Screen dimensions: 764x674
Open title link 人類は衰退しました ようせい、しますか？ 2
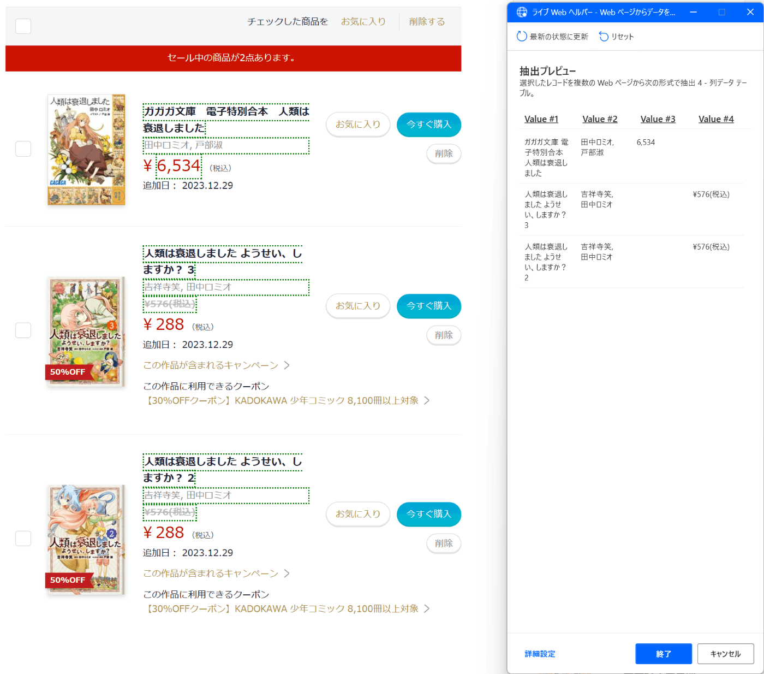point(223,469)
